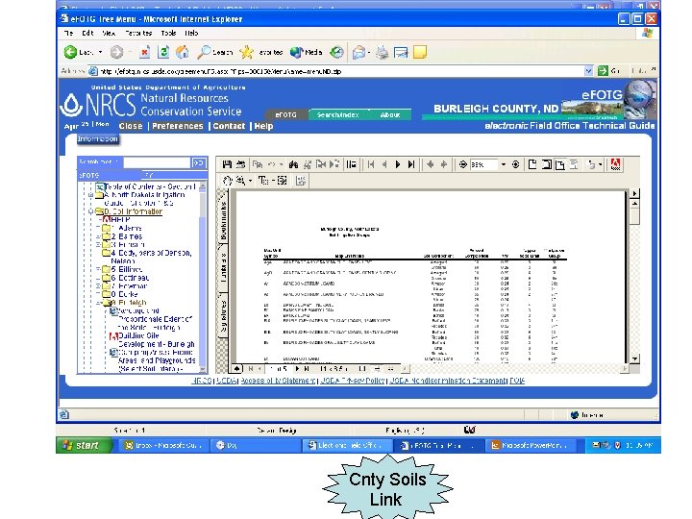The image size is (692, 519).
Task: Click the browser Print icon
Action: point(383,53)
